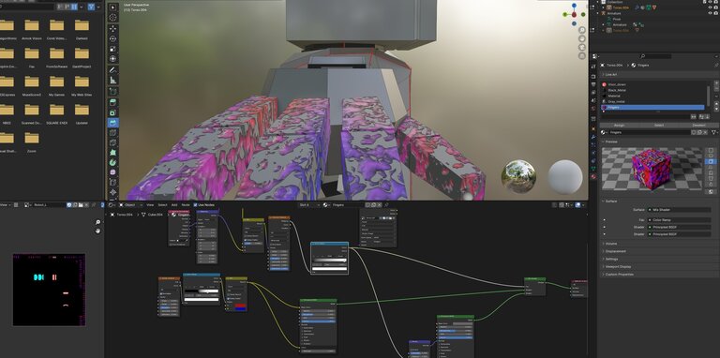720x358 pixels.
Task: Select the Knife tool
Action: [112, 142]
